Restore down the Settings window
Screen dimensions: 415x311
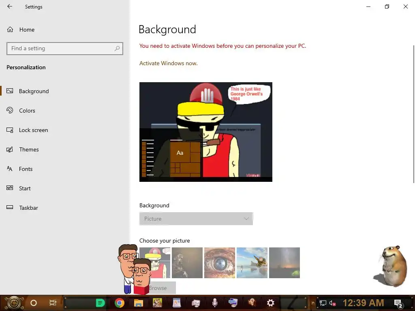tap(387, 6)
